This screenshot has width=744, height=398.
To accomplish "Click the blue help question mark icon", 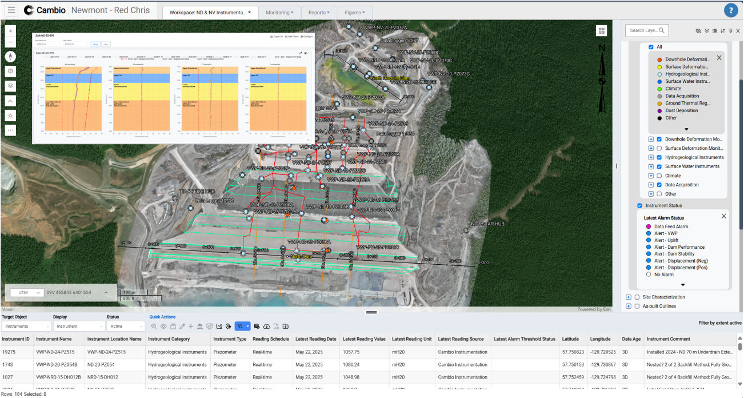I will click(731, 10).
